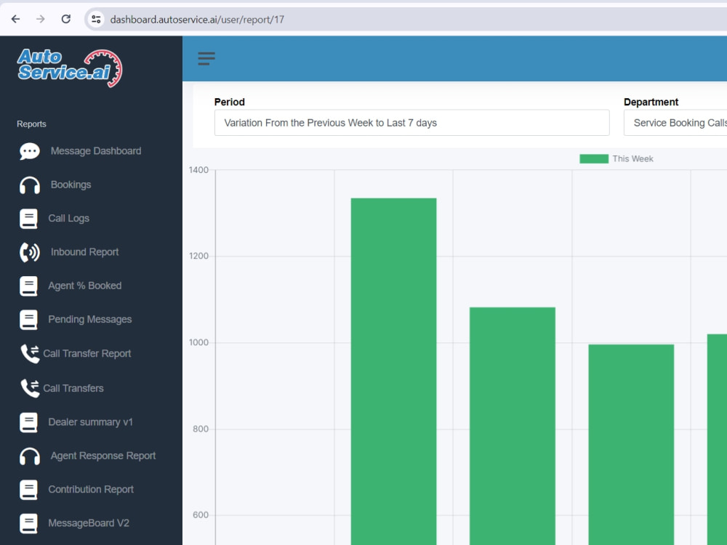
Task: Toggle the hamburger menu icon
Action: click(206, 58)
